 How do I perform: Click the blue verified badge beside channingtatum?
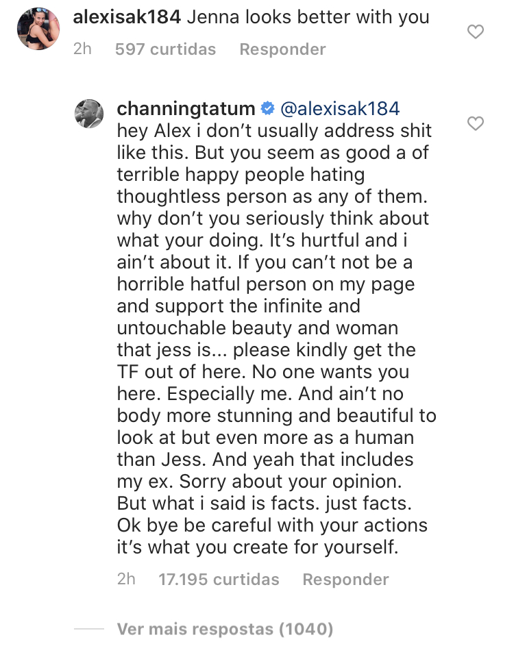[267, 109]
